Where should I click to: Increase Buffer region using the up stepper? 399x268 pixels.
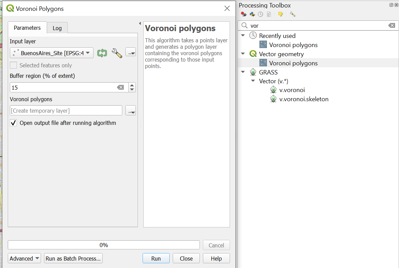pos(132,85)
